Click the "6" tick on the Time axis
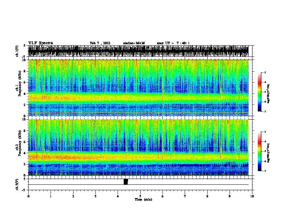 click(x=163, y=196)
